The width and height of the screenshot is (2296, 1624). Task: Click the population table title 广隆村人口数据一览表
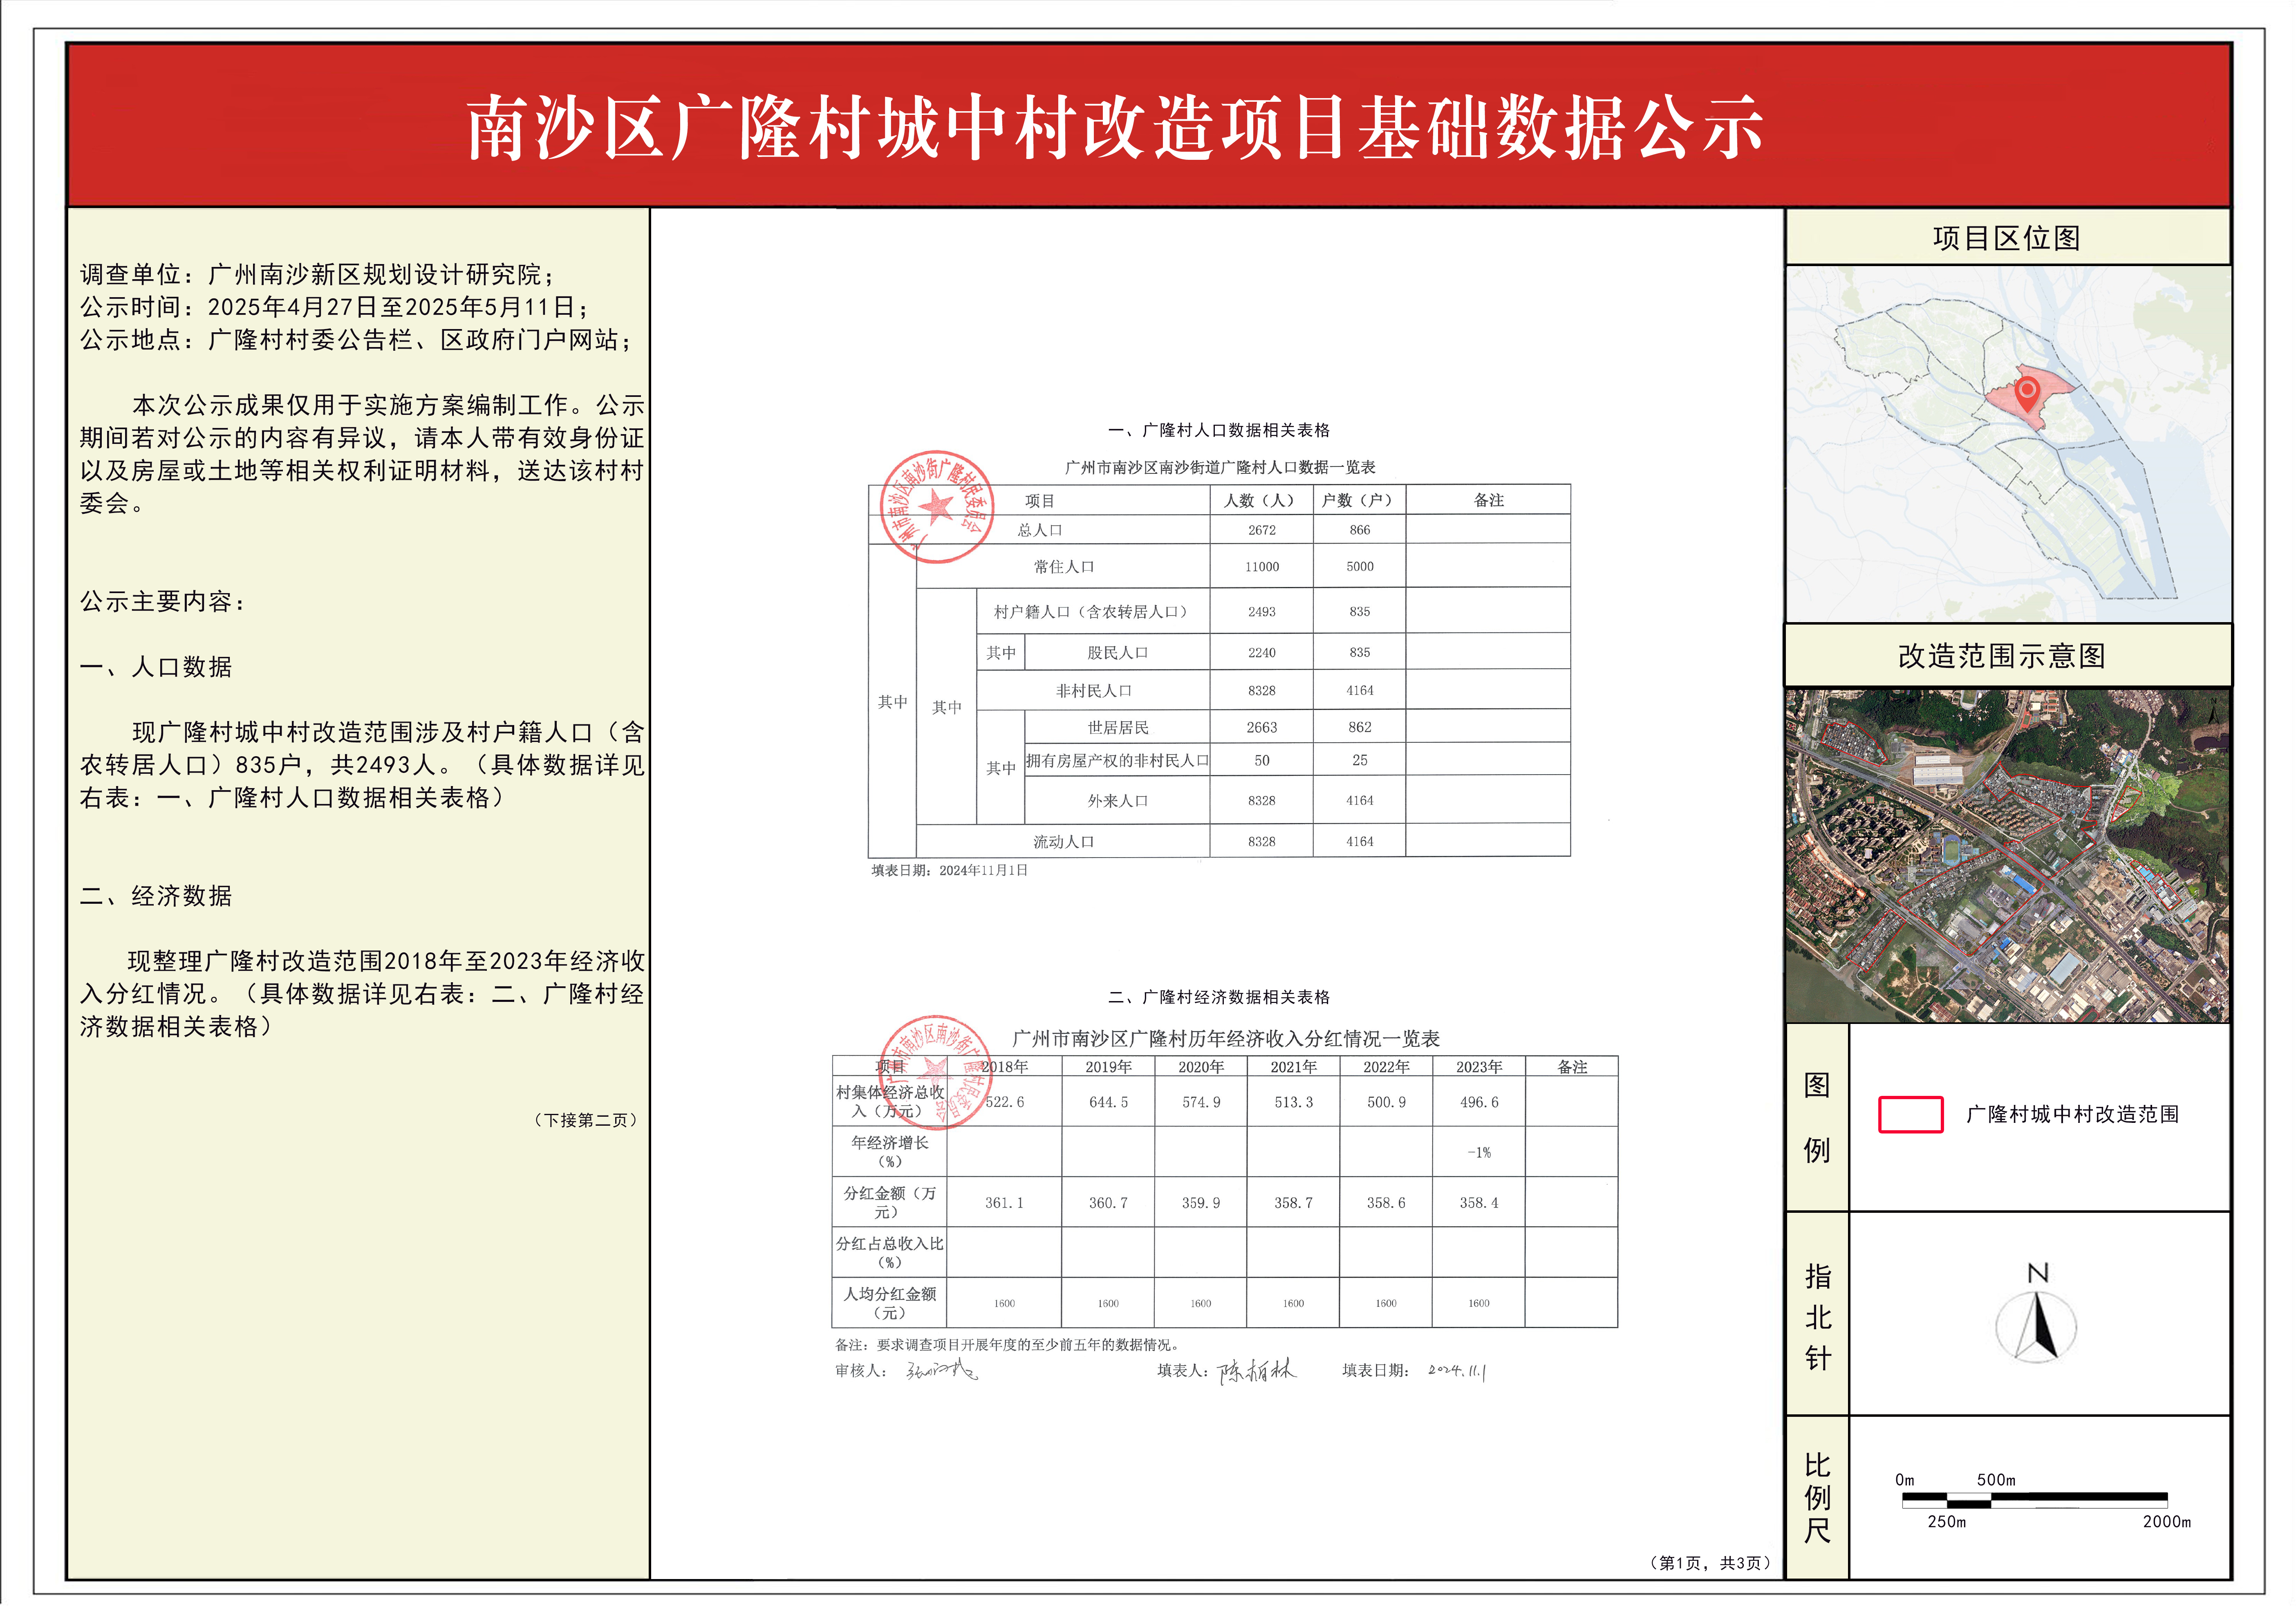pos(1220,467)
